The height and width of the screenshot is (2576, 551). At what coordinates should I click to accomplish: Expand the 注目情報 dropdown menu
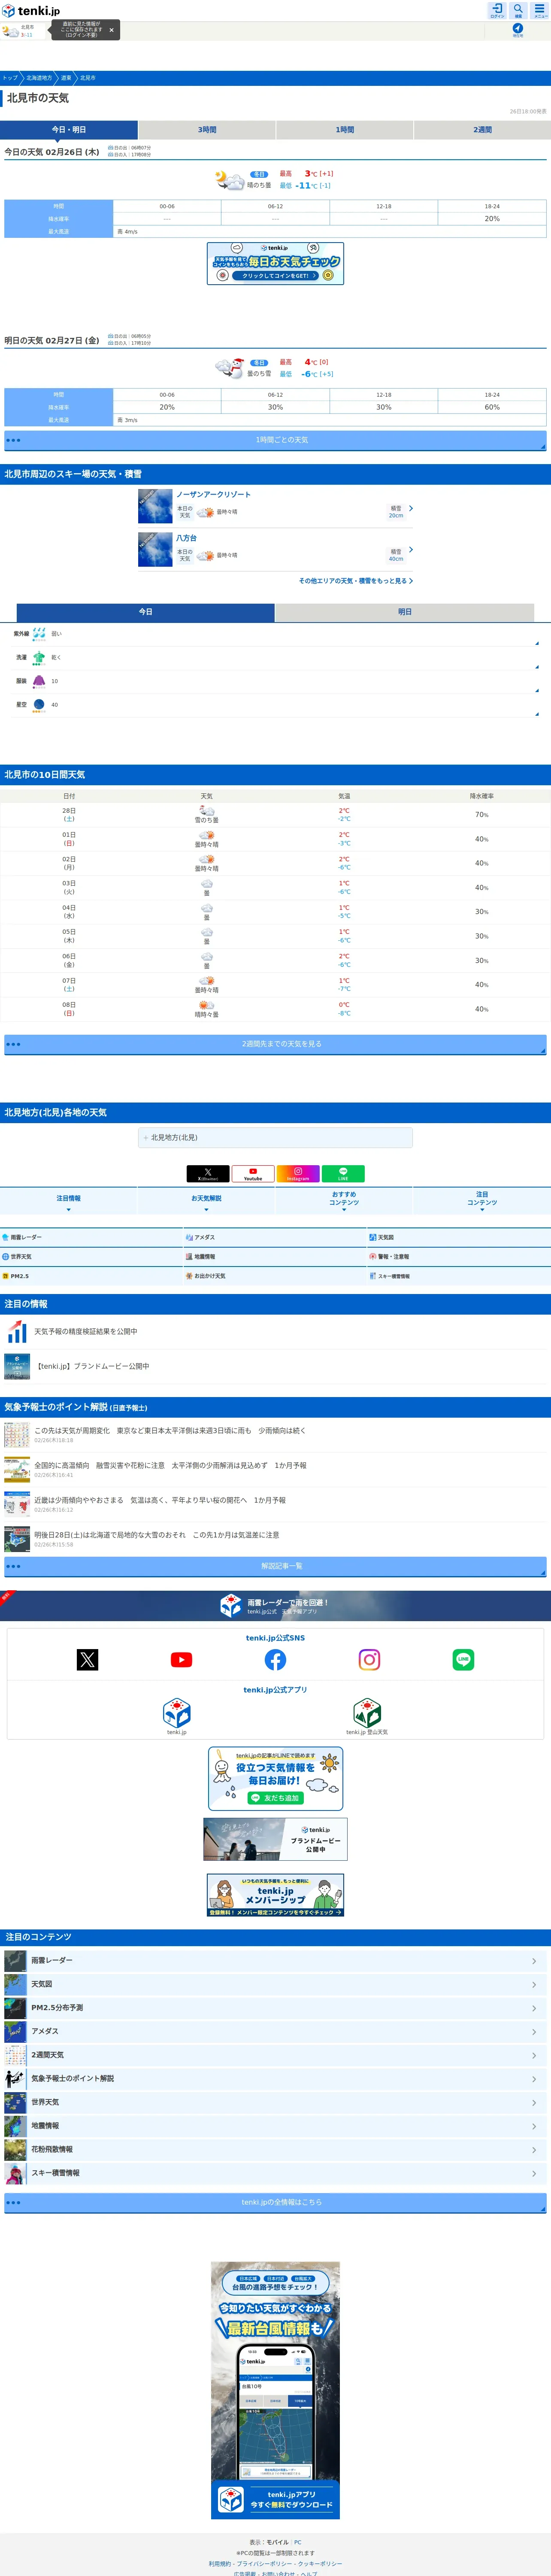(x=69, y=1201)
